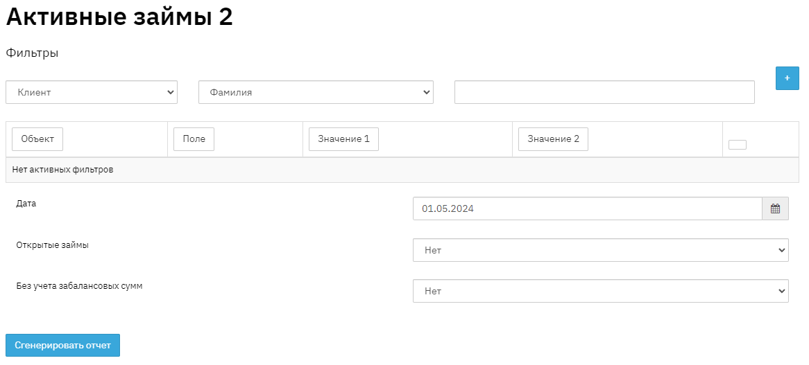
Task: Click the Значение 1 column button
Action: click(x=343, y=139)
